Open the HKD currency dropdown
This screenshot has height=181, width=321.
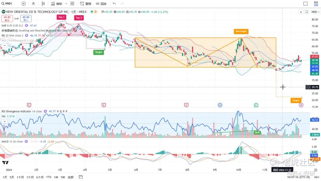[x=315, y=12]
